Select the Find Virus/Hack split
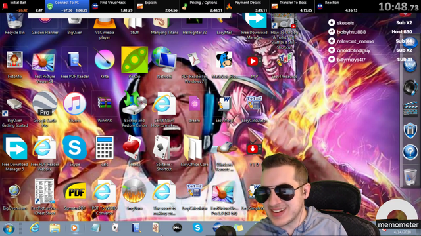 (112, 7)
